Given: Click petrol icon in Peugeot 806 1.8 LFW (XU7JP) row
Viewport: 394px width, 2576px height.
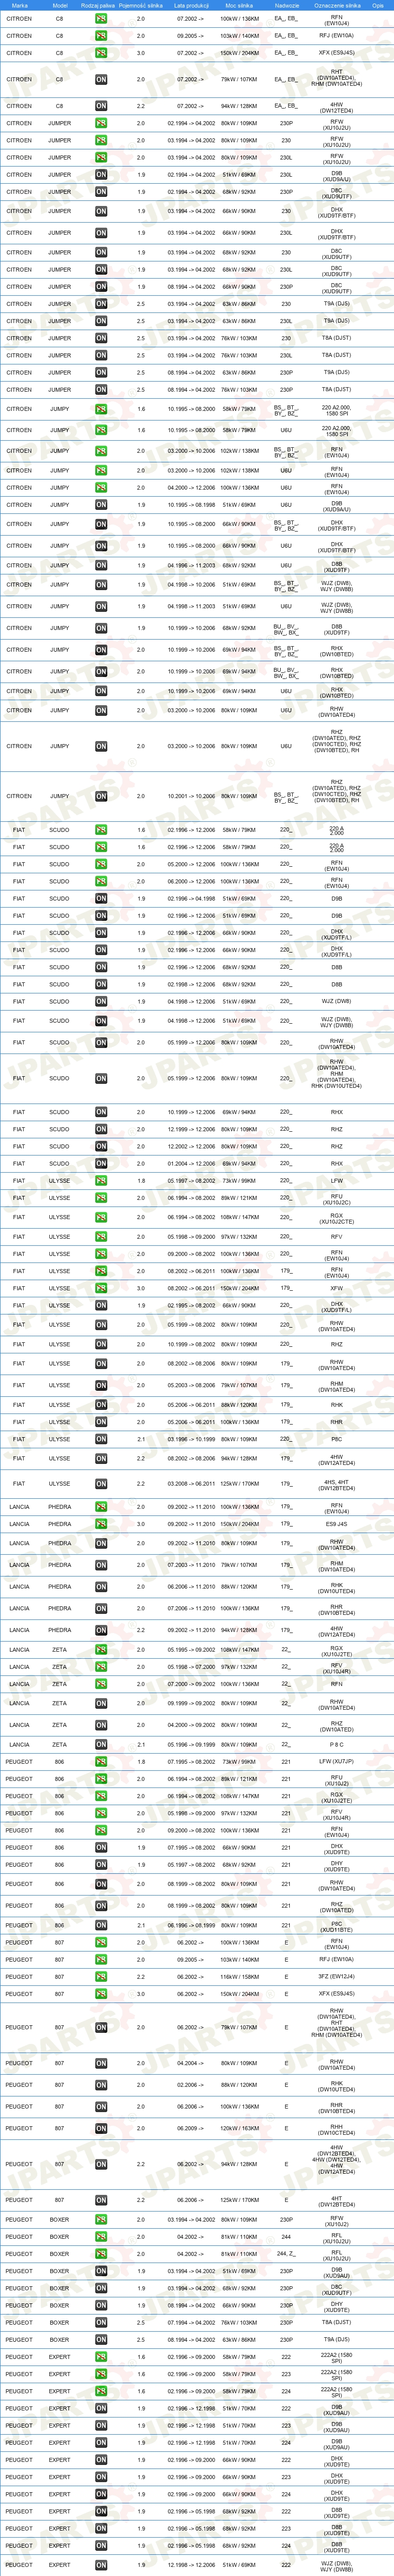Looking at the screenshot, I should (101, 1762).
